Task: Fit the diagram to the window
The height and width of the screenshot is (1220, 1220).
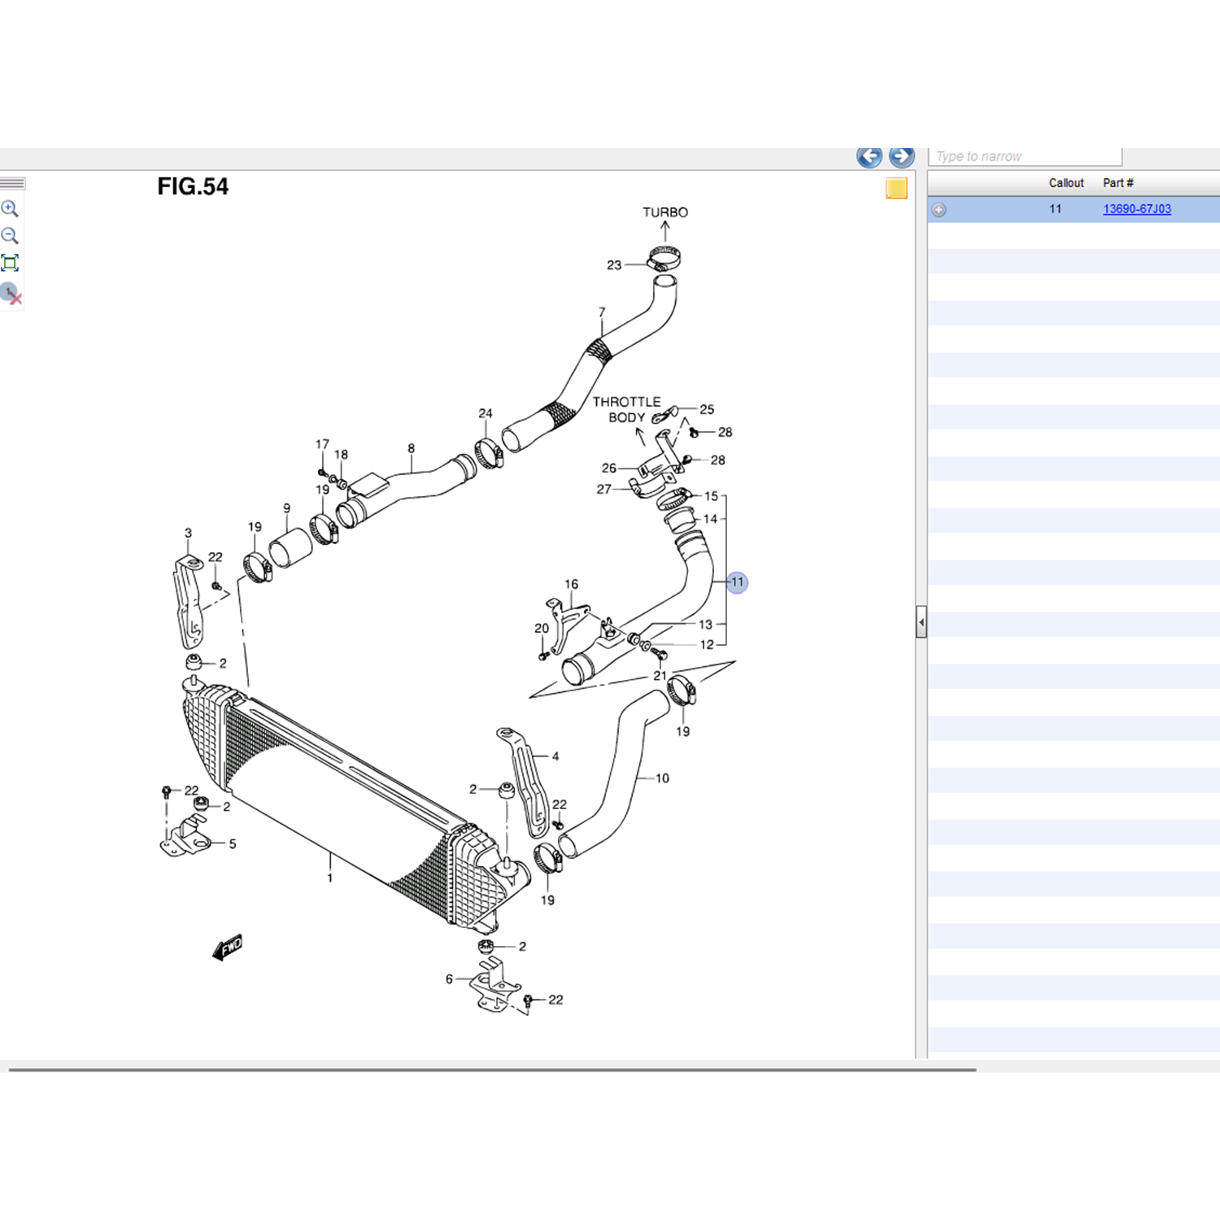Action: [10, 263]
